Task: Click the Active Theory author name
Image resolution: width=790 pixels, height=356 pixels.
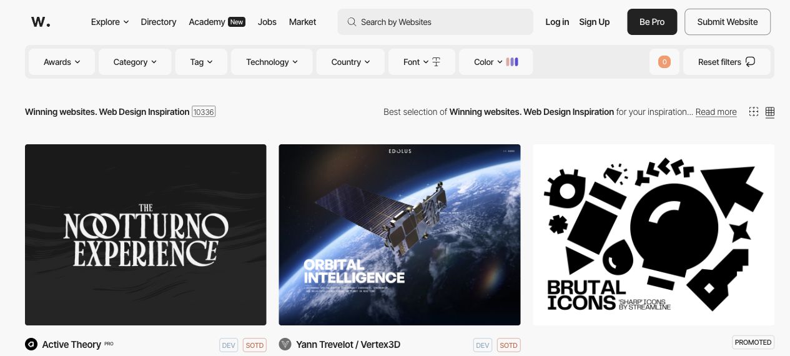Action: click(71, 344)
